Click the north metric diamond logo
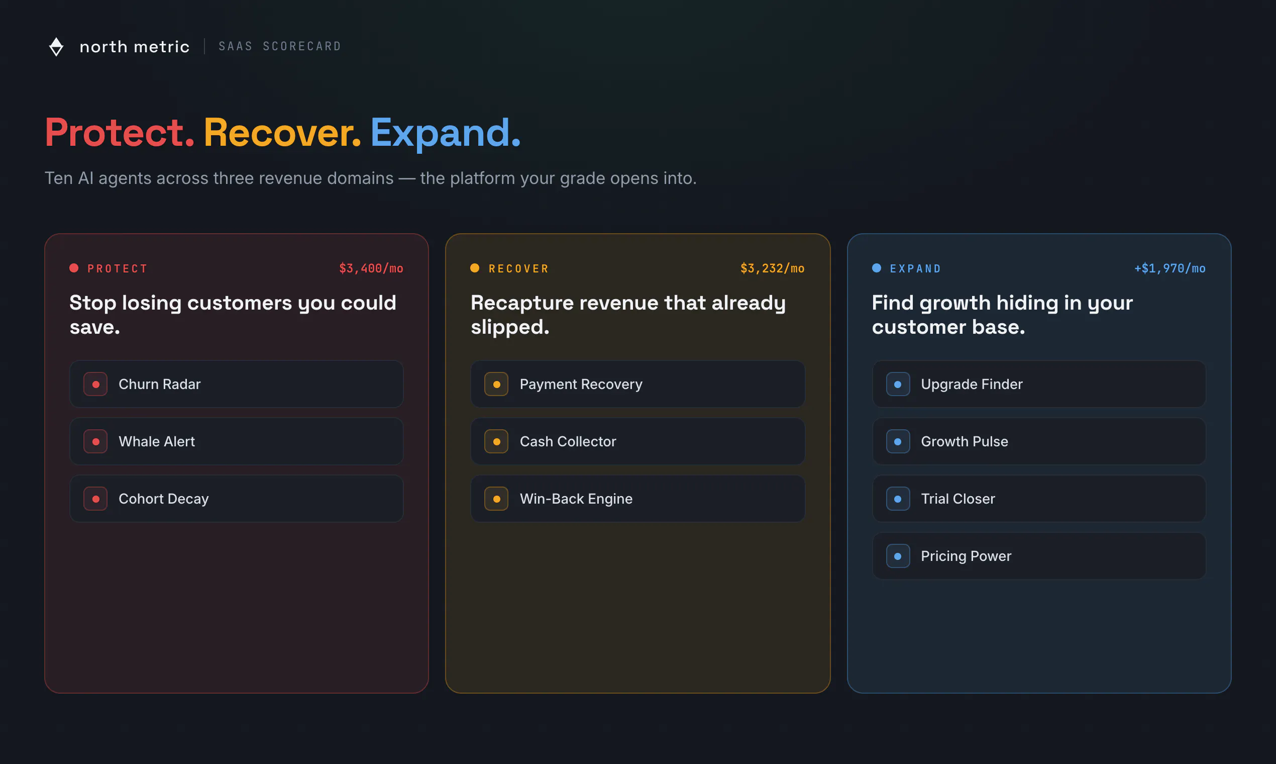 56,47
